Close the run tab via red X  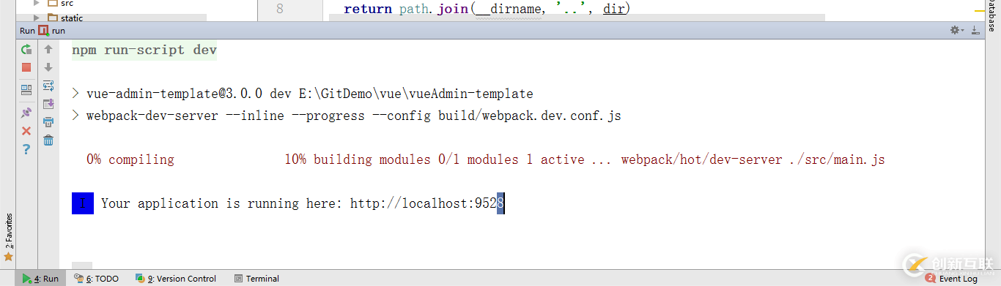pyautogui.click(x=26, y=131)
